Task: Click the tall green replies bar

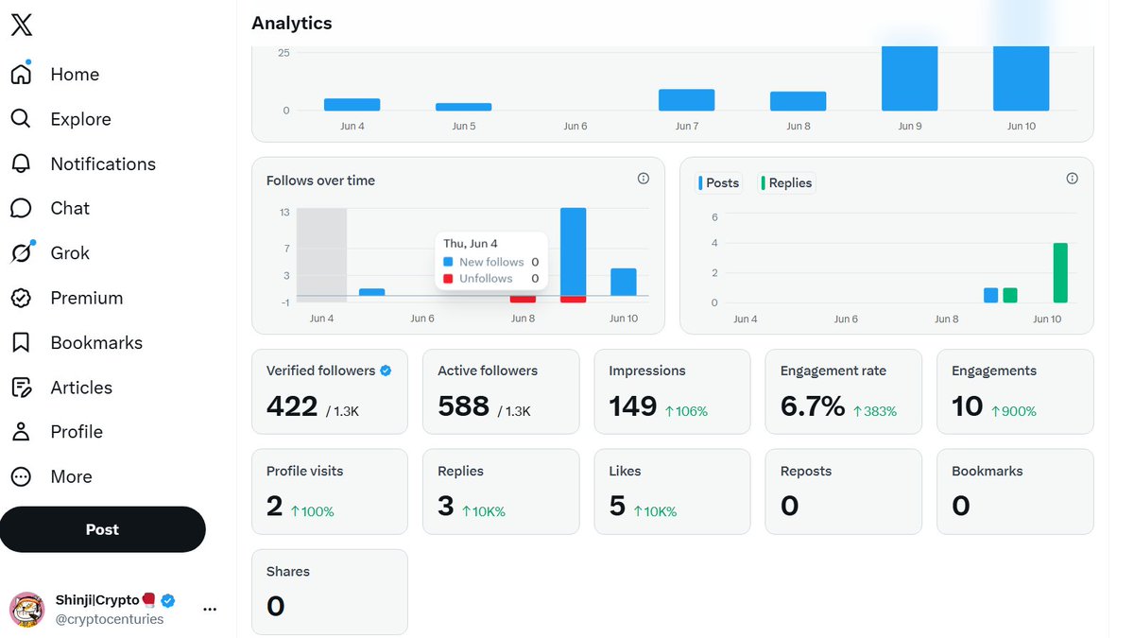Action: click(x=1060, y=272)
